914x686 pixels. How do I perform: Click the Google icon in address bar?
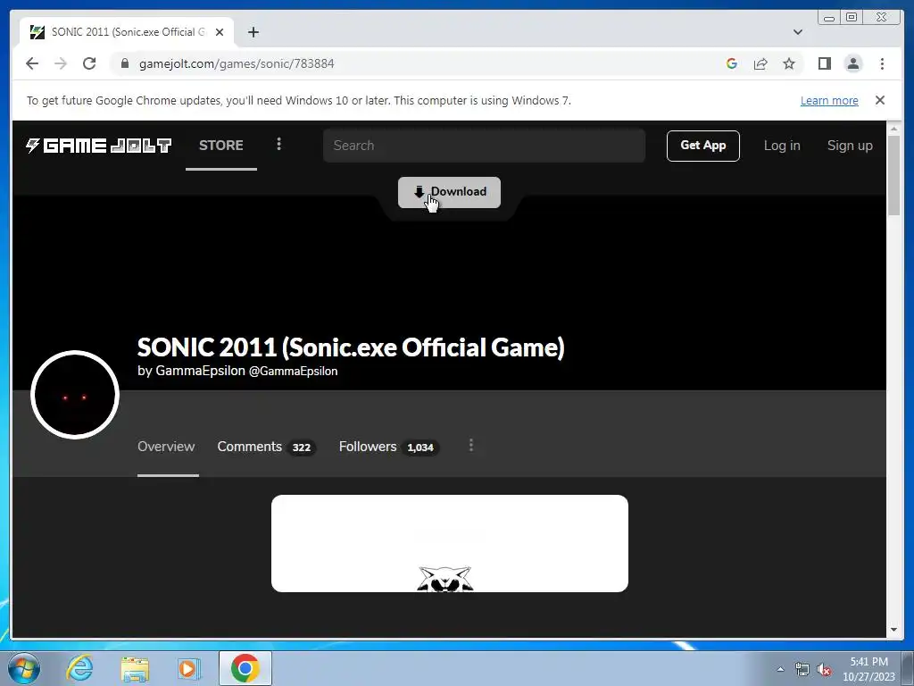tap(732, 63)
